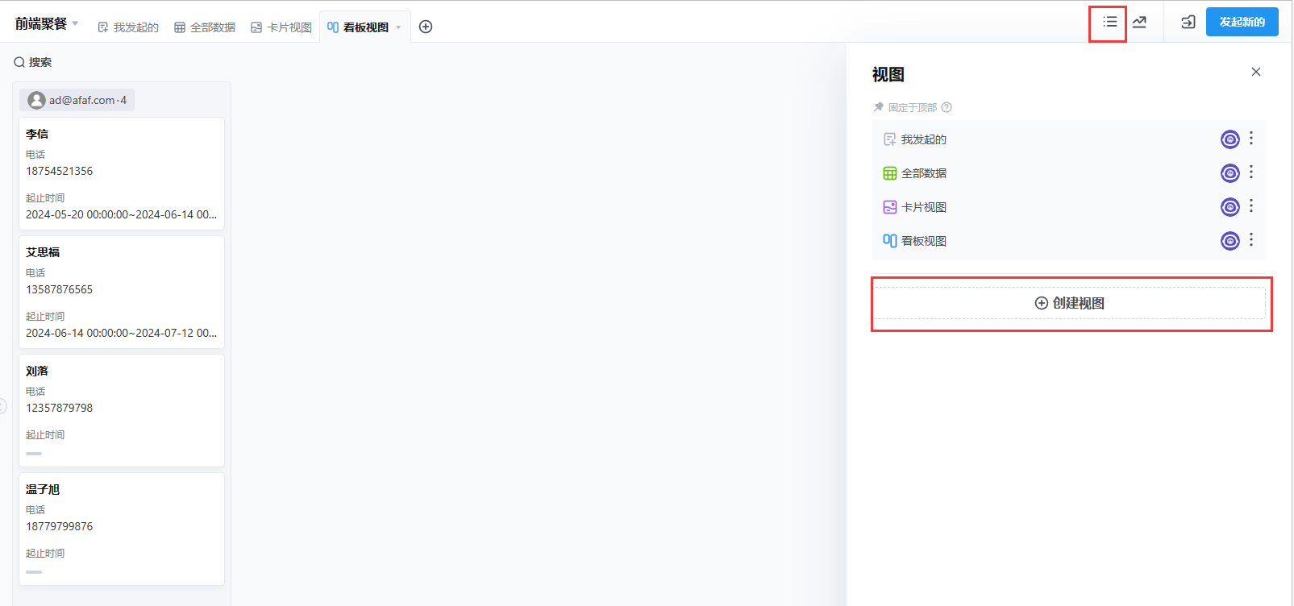Click the 创建视图 button
This screenshot has height=606, width=1294.
pyautogui.click(x=1070, y=303)
